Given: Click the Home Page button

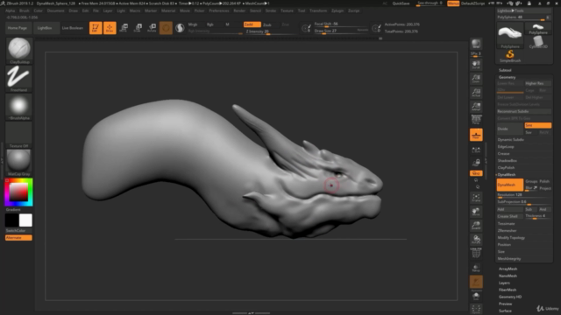Looking at the screenshot, I should (x=18, y=28).
